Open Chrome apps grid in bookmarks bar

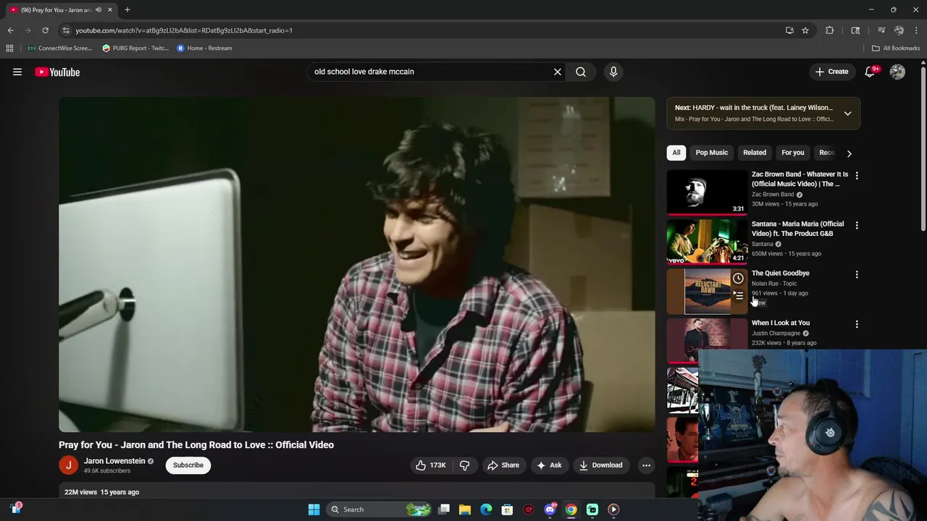coord(9,48)
